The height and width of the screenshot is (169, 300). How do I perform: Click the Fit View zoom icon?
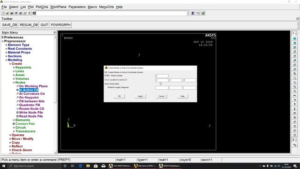tap(295, 74)
